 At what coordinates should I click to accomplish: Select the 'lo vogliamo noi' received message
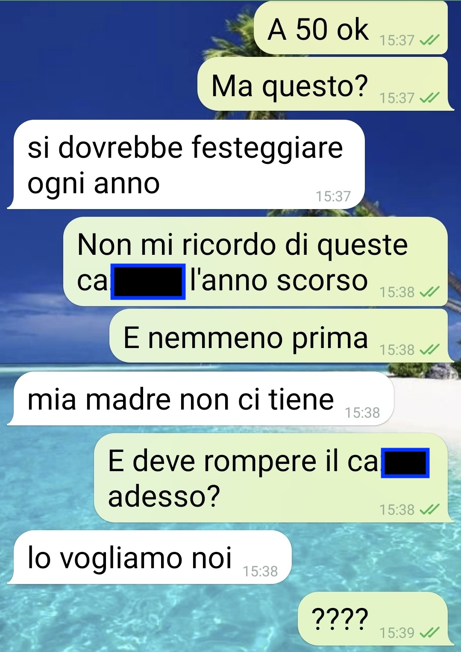[149, 557]
